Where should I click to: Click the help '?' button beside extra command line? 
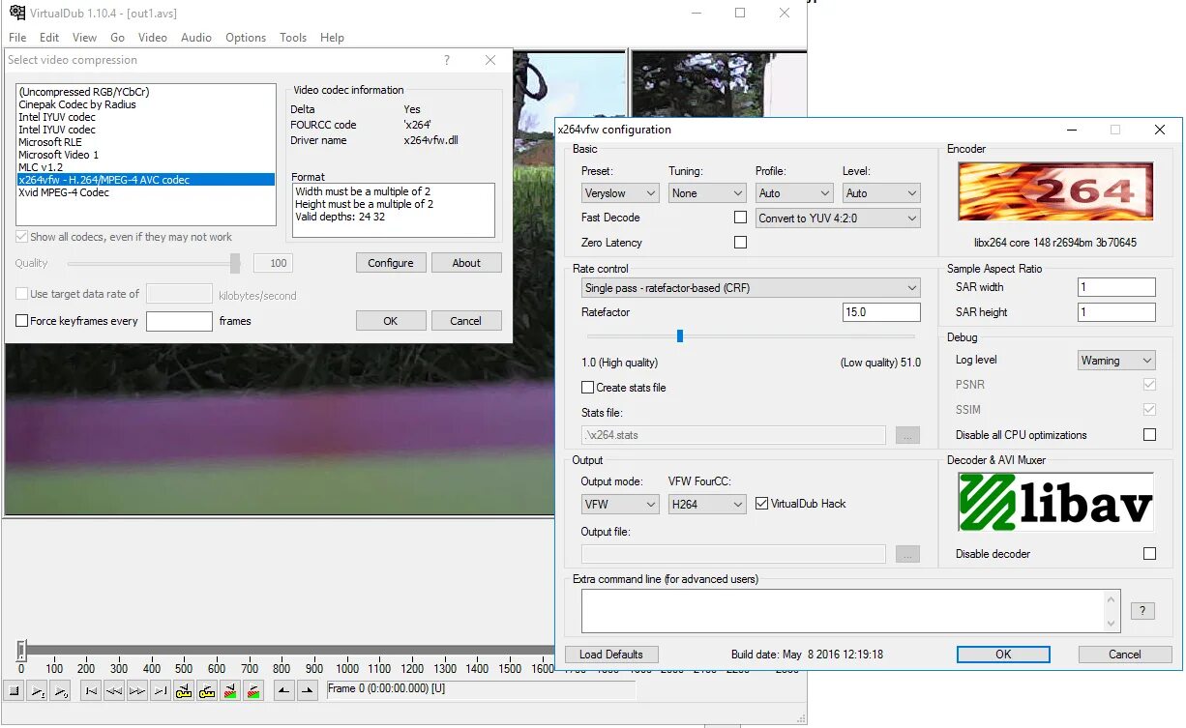pyautogui.click(x=1142, y=611)
